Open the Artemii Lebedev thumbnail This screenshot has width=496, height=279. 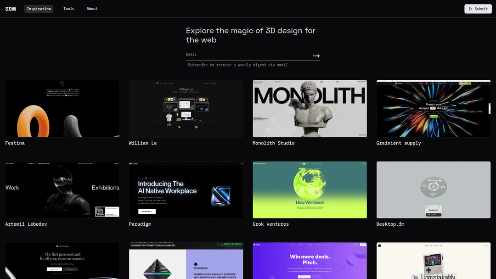62,190
